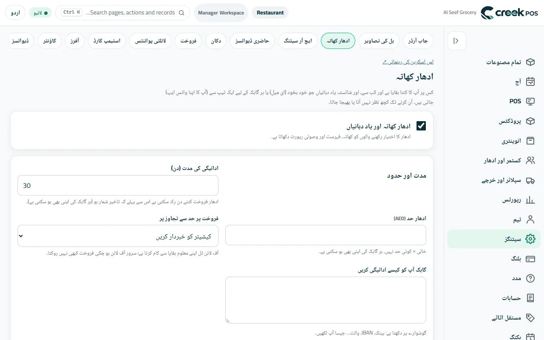The width and height of the screenshot is (544, 340).
Task: Collapse the sidebar with the panel icon
Action: point(456,41)
